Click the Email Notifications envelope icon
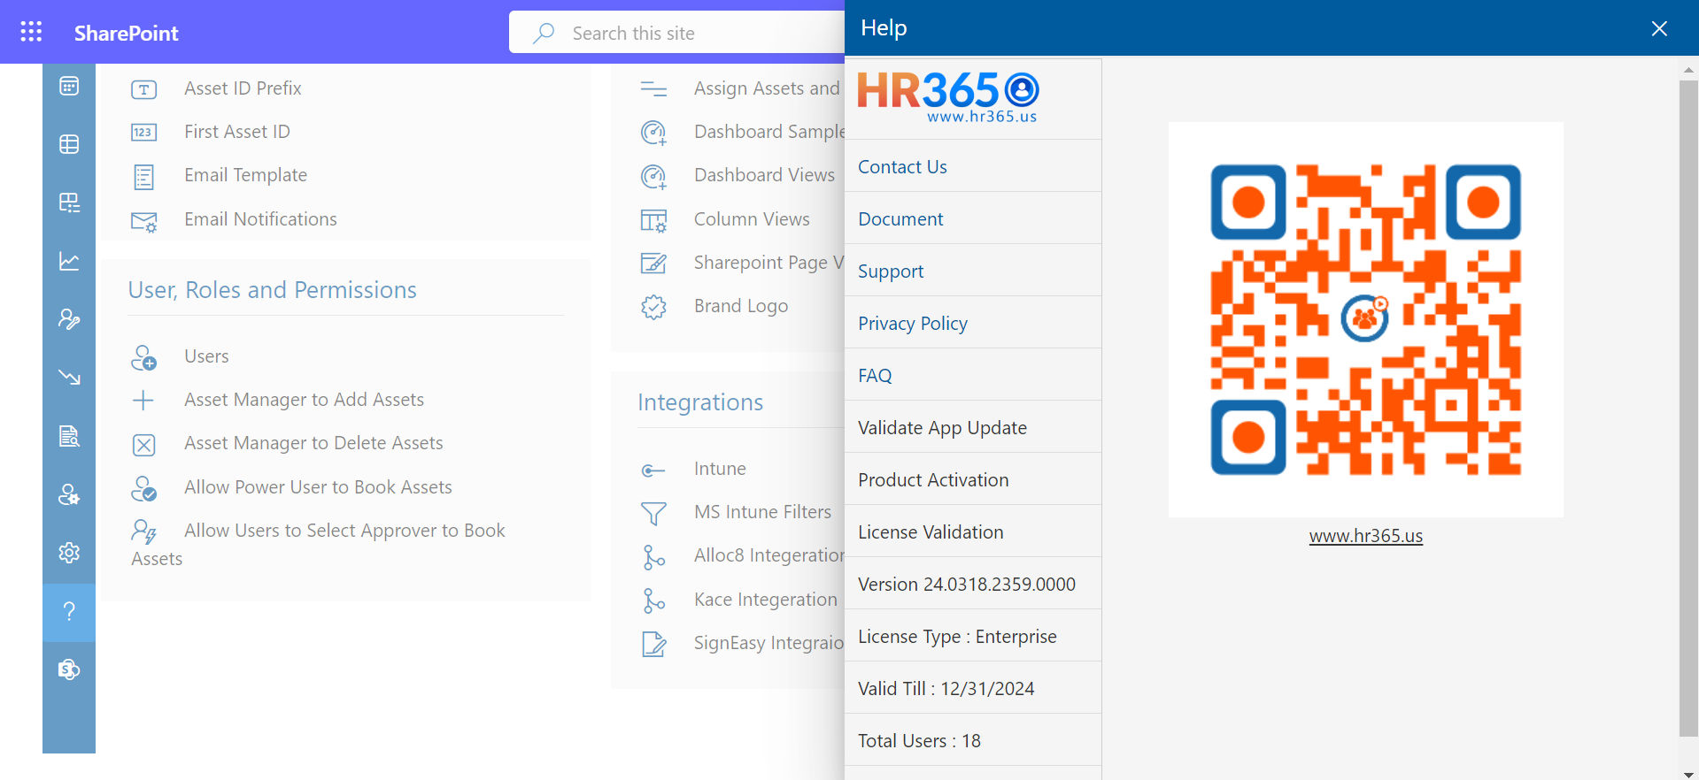Image resolution: width=1699 pixels, height=780 pixels. coord(143,221)
